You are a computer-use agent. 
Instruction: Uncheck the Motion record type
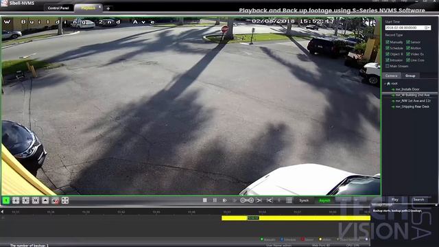(408, 48)
